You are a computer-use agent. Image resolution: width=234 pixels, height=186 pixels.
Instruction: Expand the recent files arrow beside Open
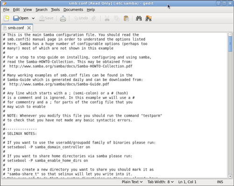pos(33,18)
